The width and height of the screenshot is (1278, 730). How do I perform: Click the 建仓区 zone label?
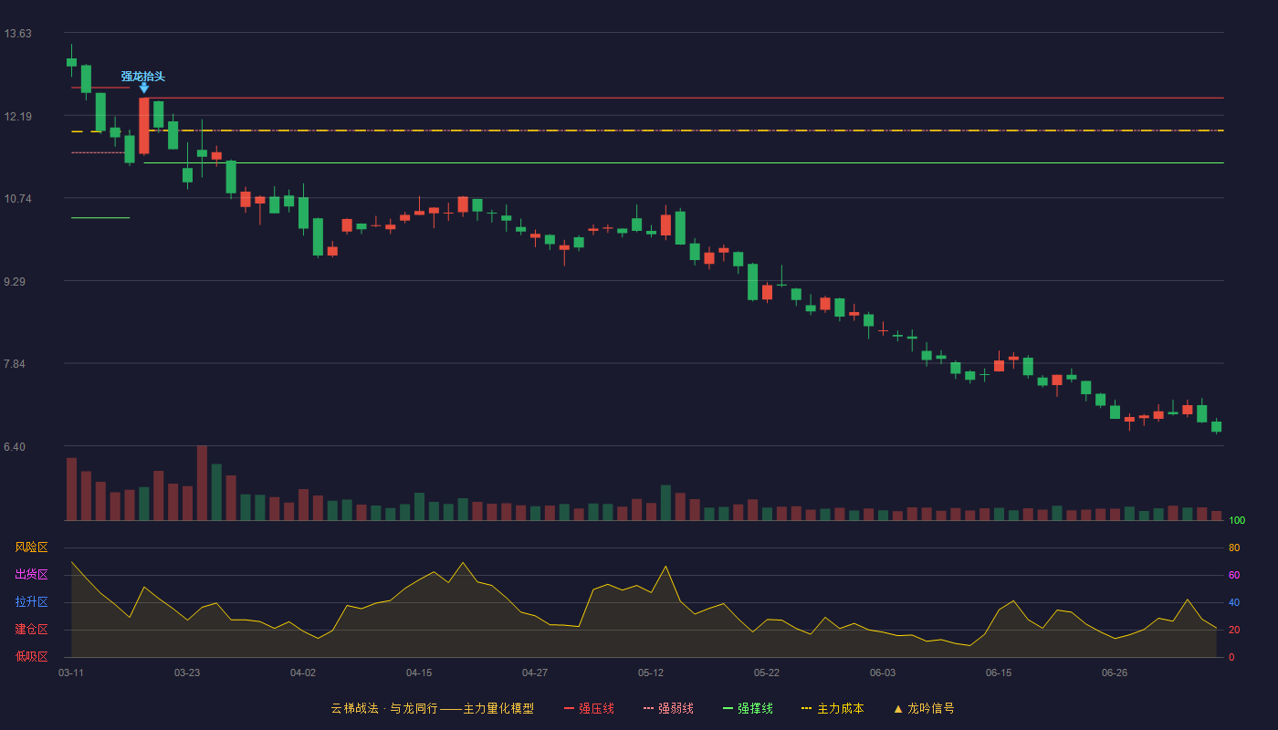[31, 630]
